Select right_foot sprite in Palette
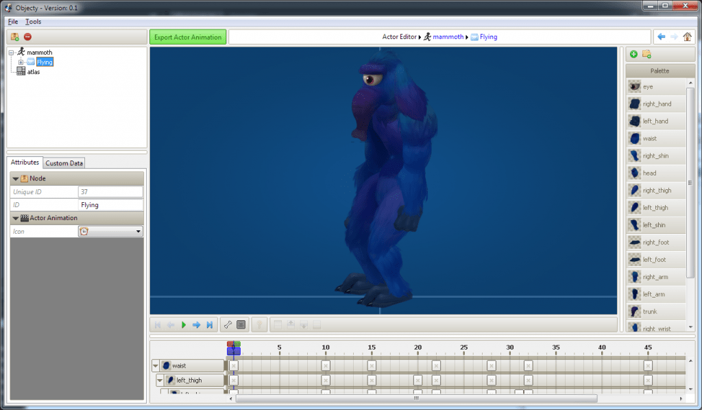 click(x=656, y=242)
